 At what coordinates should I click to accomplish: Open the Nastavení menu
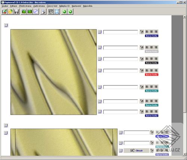click(x=76, y=6)
